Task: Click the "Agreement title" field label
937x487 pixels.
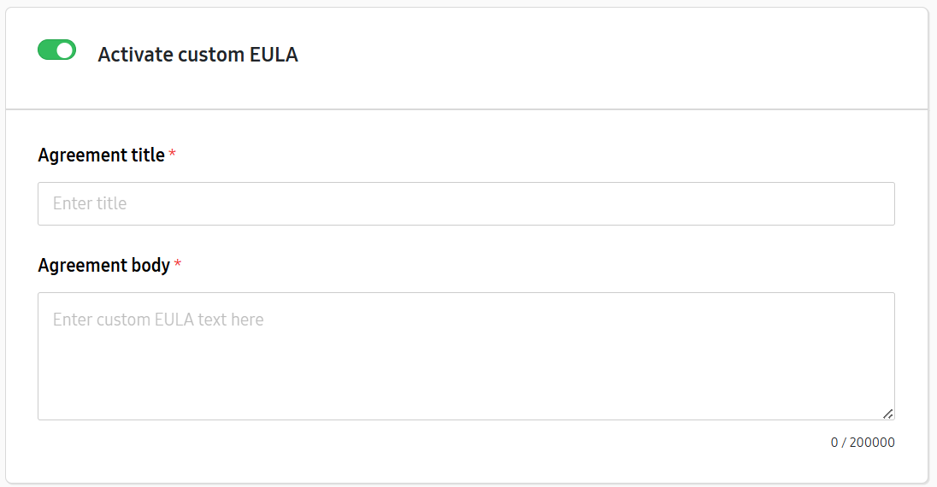Action: tap(101, 155)
